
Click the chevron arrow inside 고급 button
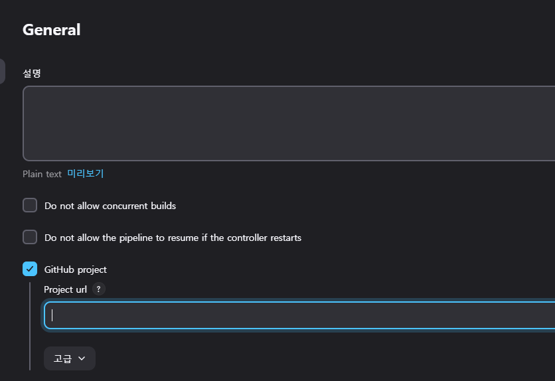pos(82,358)
